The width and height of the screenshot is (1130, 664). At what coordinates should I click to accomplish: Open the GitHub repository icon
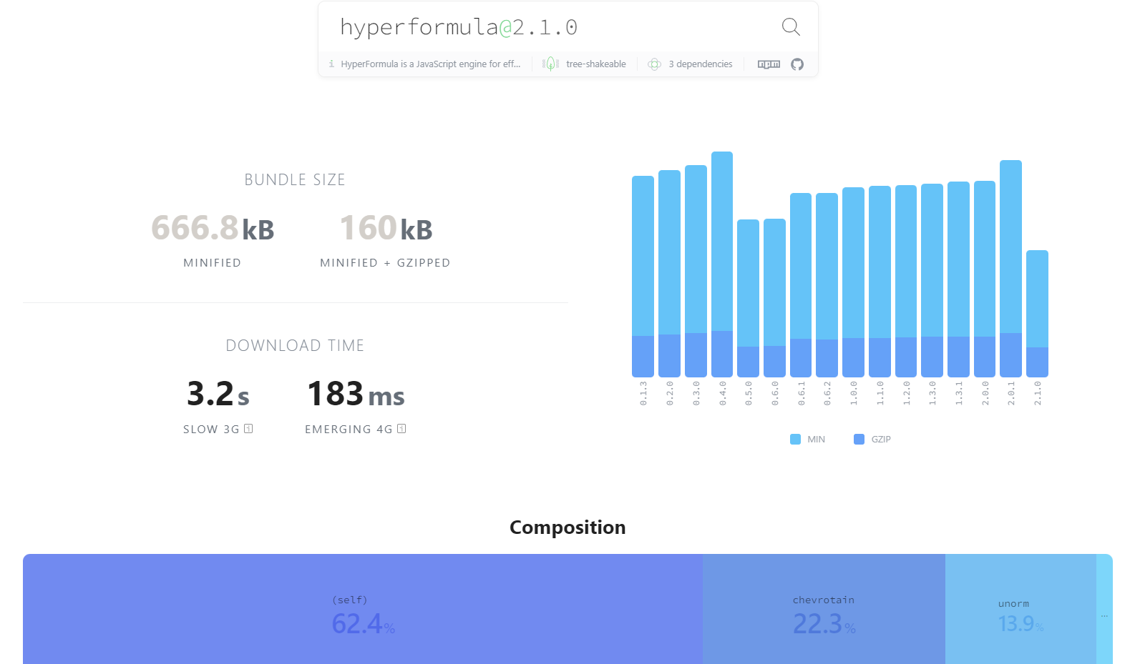797,64
